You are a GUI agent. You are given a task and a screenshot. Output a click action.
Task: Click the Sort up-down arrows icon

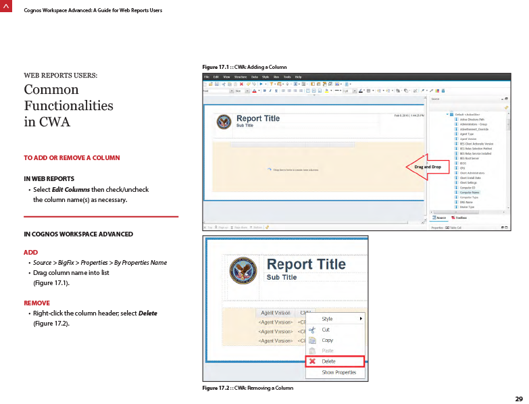pyautogui.click(x=287, y=84)
